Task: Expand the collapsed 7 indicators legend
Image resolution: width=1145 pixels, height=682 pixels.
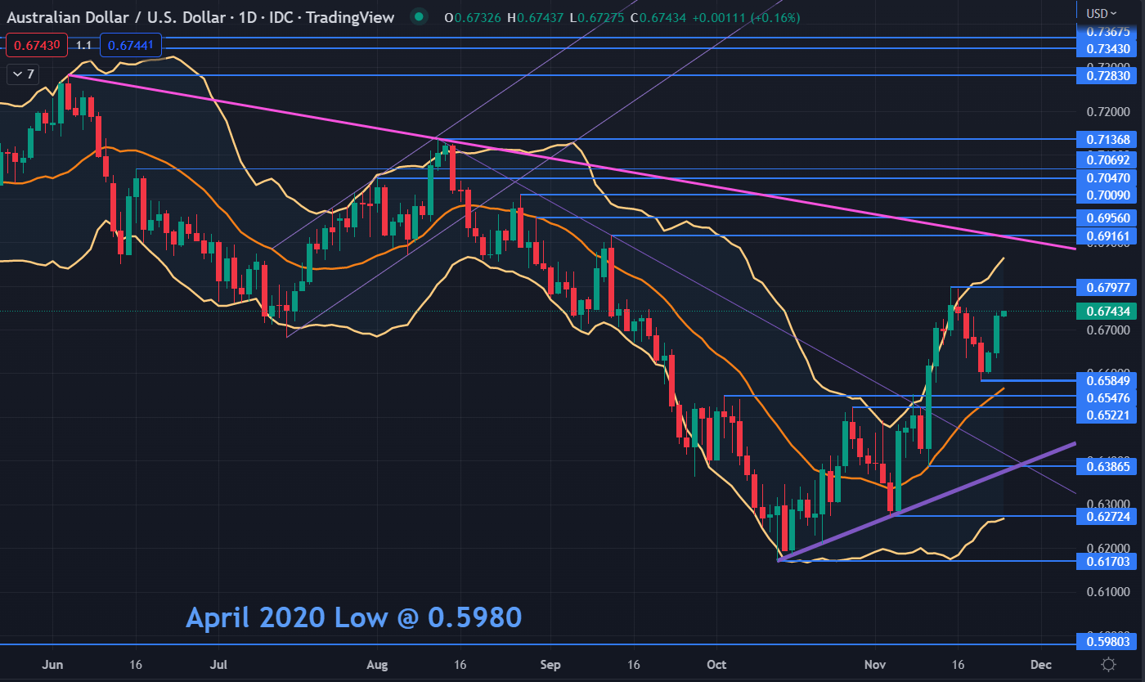Action: click(x=22, y=74)
